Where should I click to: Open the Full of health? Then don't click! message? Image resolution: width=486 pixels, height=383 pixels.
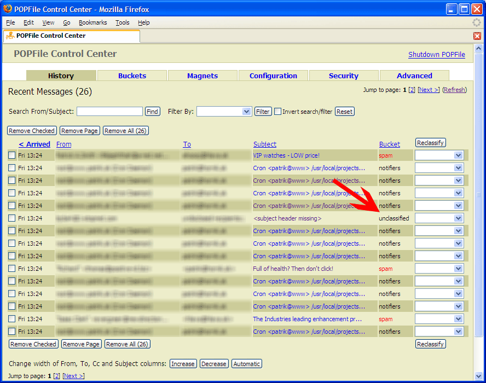coord(293,269)
